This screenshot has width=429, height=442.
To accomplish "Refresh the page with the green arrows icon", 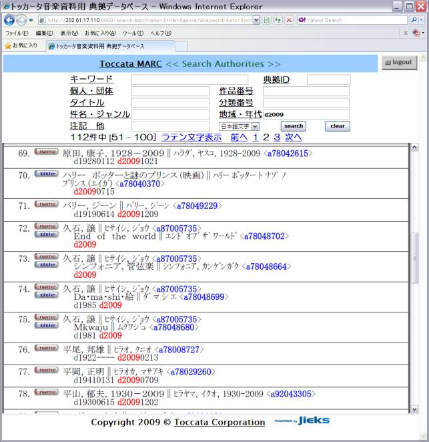I will coord(278,20).
